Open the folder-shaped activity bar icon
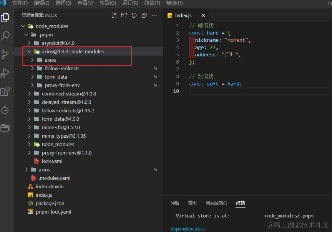This screenshot has height=232, width=332. tap(5, 128)
